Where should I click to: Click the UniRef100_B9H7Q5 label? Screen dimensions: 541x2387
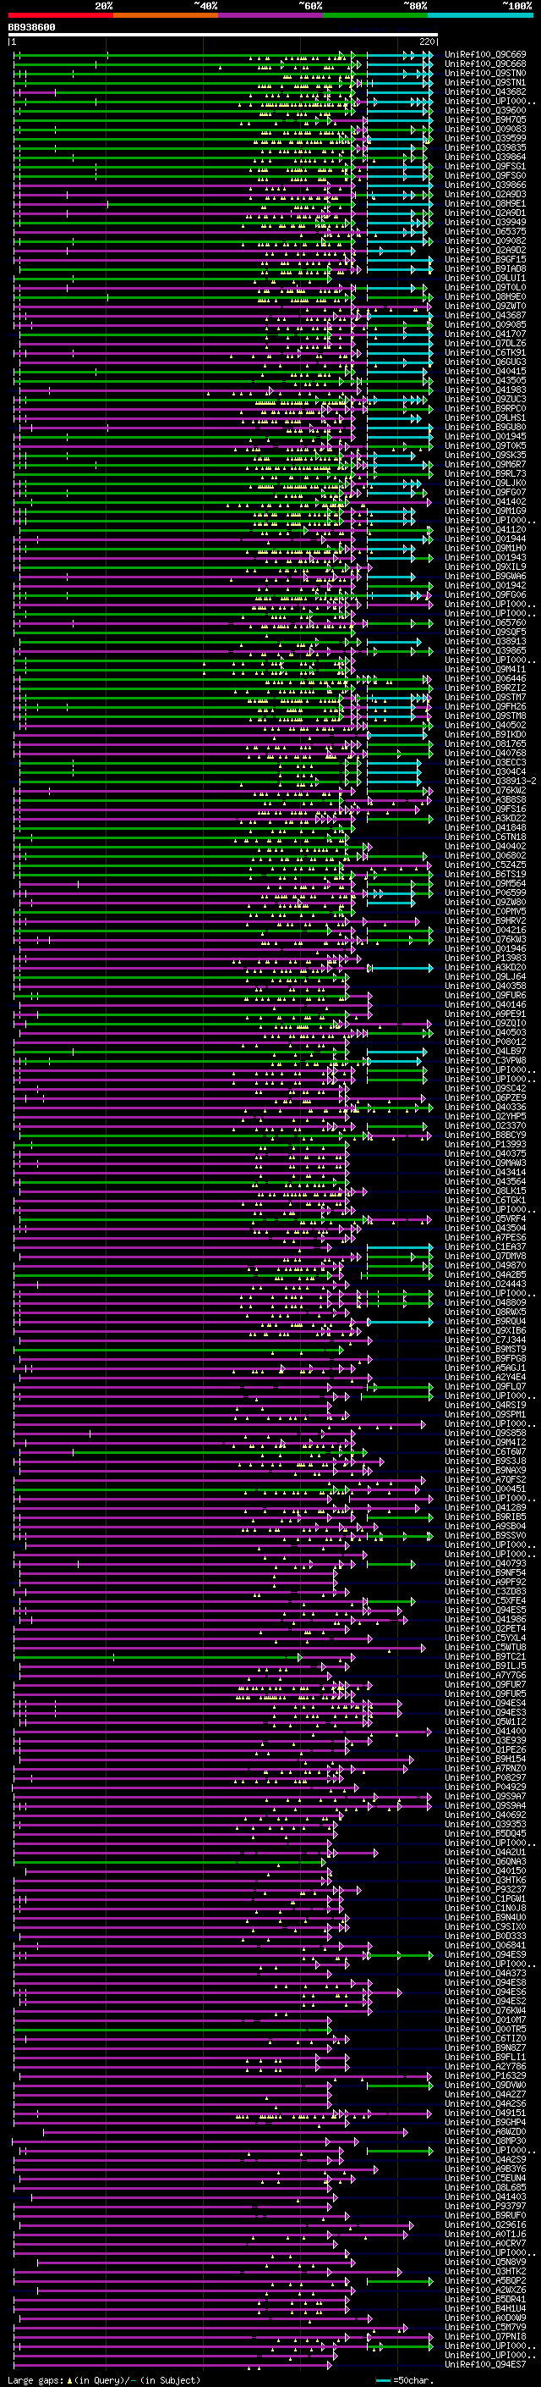pyautogui.click(x=485, y=119)
